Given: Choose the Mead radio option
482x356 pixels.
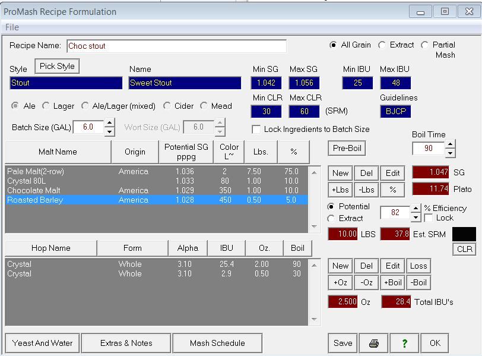Looking at the screenshot, I should pyautogui.click(x=204, y=106).
